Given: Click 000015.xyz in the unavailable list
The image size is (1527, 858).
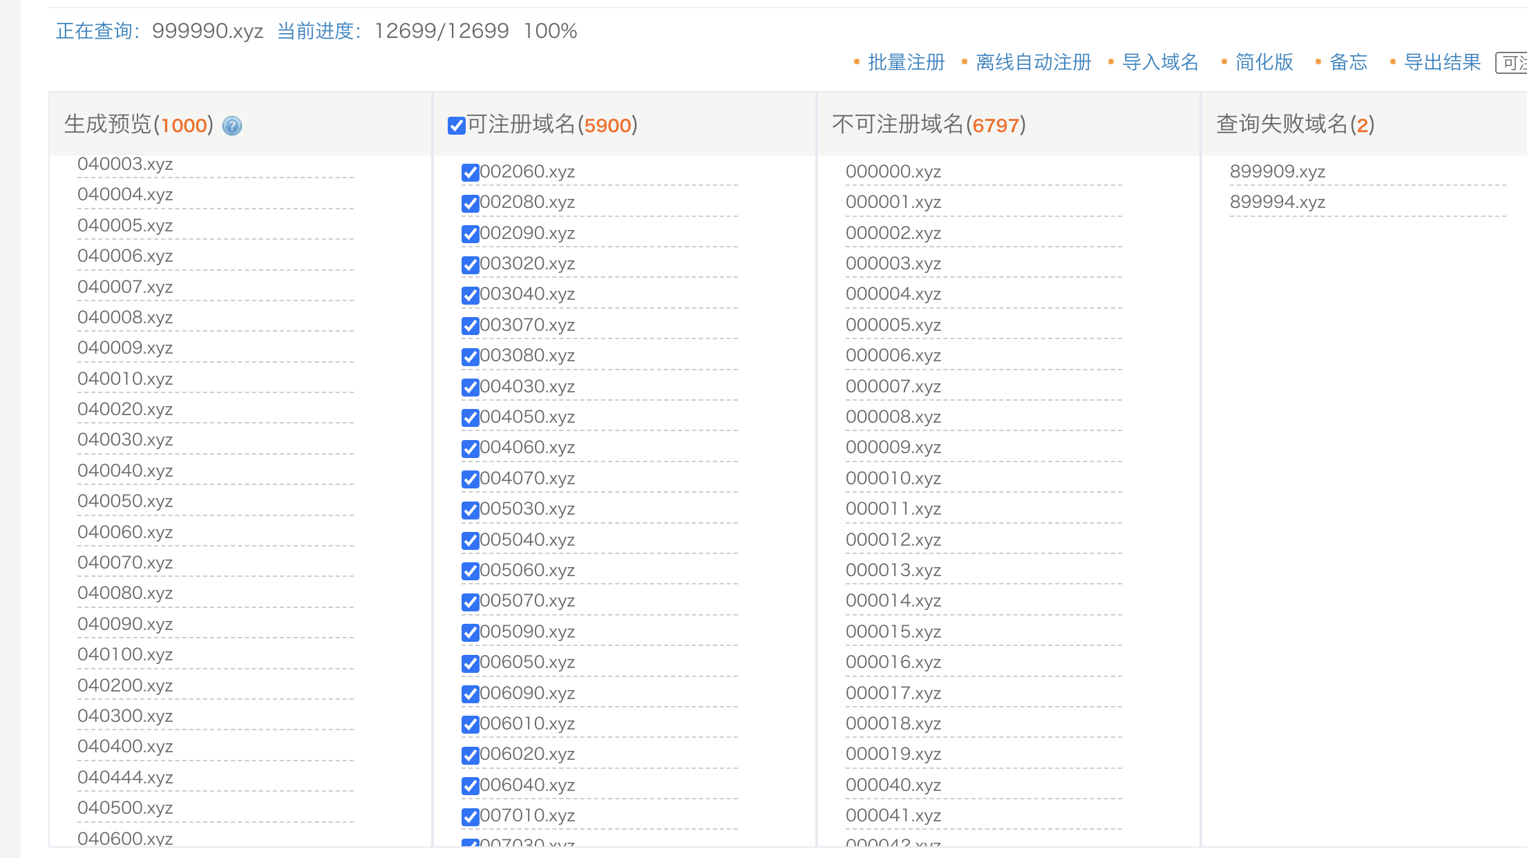Looking at the screenshot, I should [x=893, y=631].
